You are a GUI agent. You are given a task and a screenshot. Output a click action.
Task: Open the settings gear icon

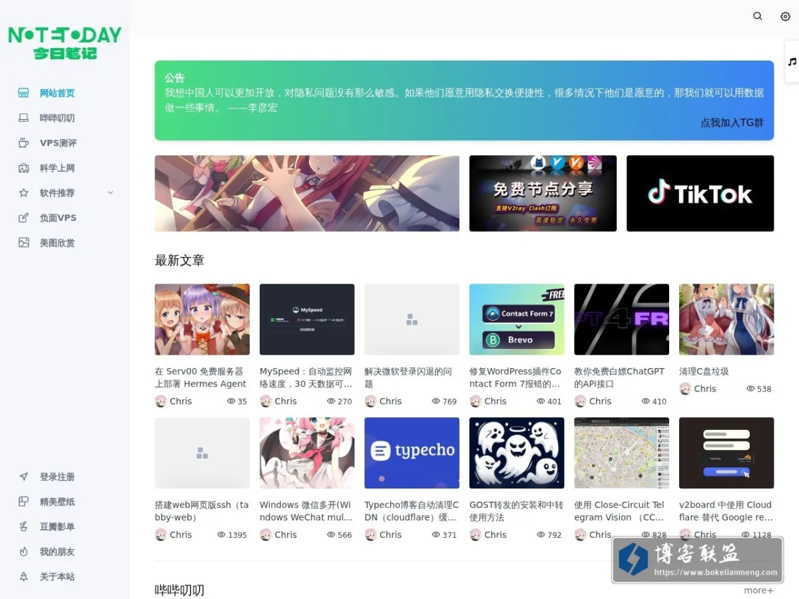(x=785, y=17)
